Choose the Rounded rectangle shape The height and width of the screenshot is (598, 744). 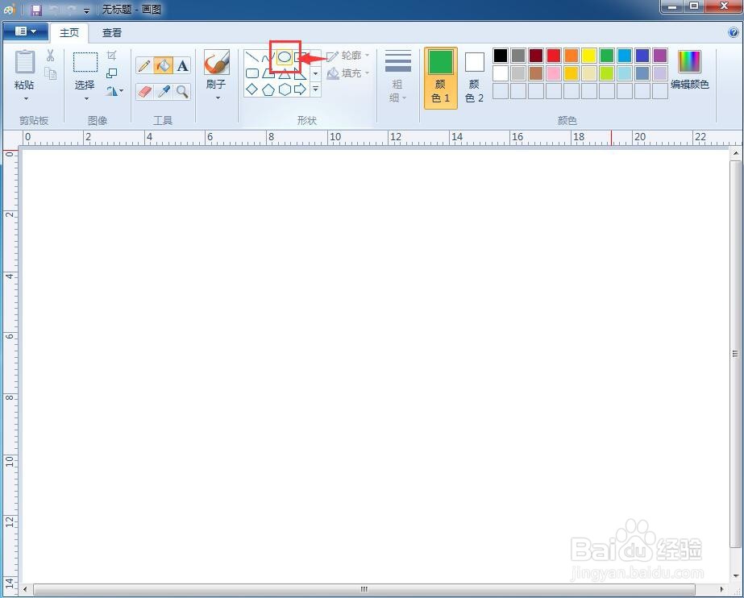252,73
